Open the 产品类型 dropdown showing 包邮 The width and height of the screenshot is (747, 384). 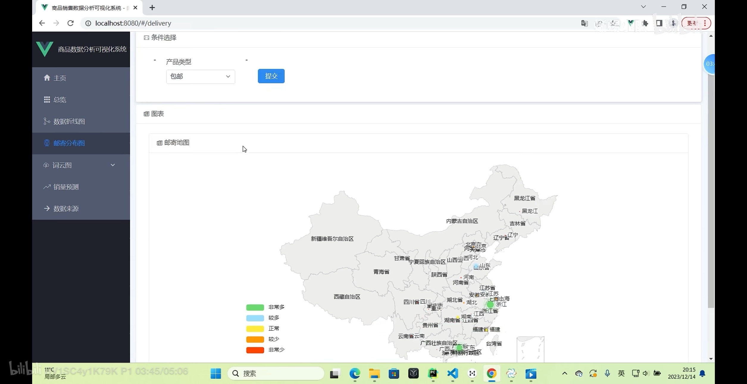200,77
